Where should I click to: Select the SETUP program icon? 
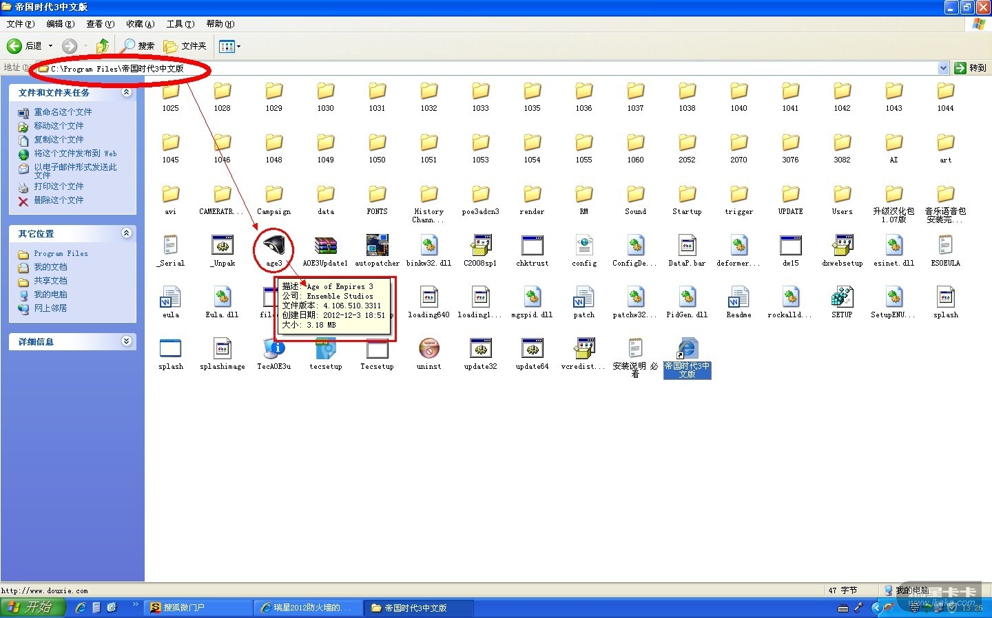[842, 297]
